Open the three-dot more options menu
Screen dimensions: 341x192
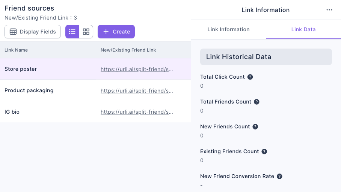point(329,10)
